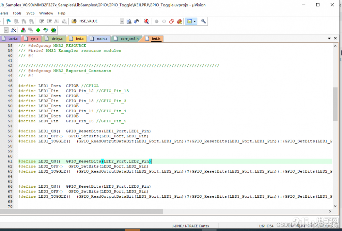Expand window layout dropdown arrow

coord(195,21)
